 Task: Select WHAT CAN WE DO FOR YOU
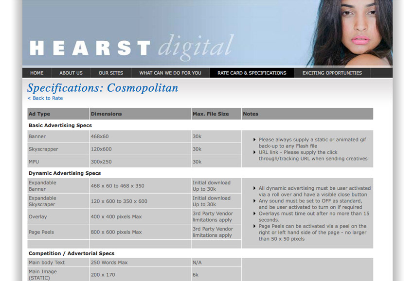coord(170,73)
